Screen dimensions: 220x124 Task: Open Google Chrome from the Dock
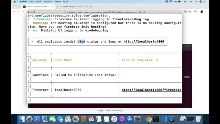pos(148,119)
